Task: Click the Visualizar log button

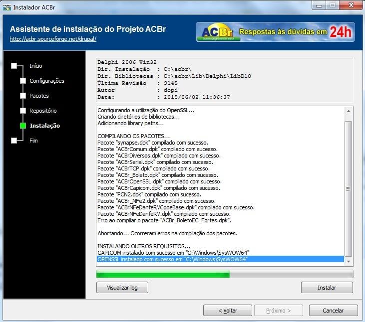Action: coord(122,288)
